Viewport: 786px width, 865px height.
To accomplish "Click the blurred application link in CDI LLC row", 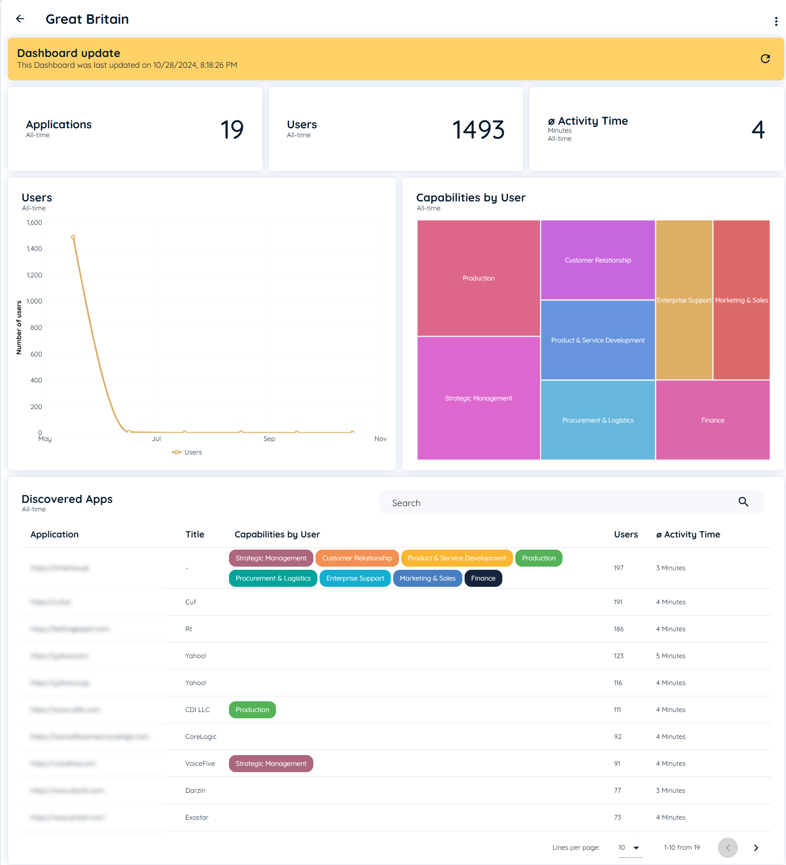I will click(x=65, y=710).
